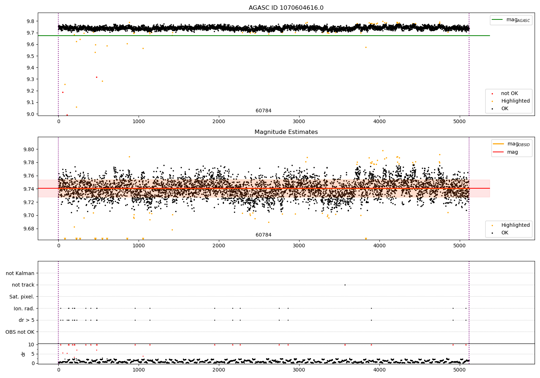
Task: Click '60784' annotation in the top plot
Action: tap(264, 111)
